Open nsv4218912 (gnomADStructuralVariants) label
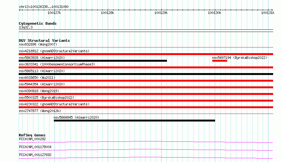Viewport: 282px width, 162px height. pos(54,51)
